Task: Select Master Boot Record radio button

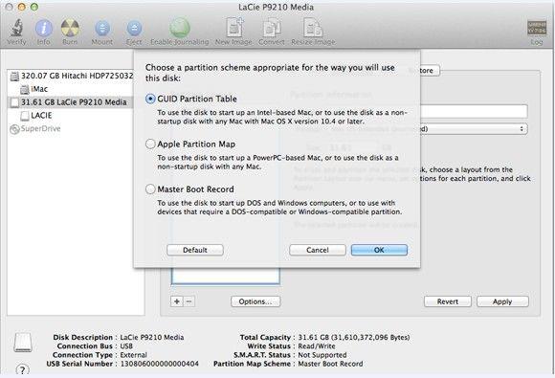Action: coord(150,189)
